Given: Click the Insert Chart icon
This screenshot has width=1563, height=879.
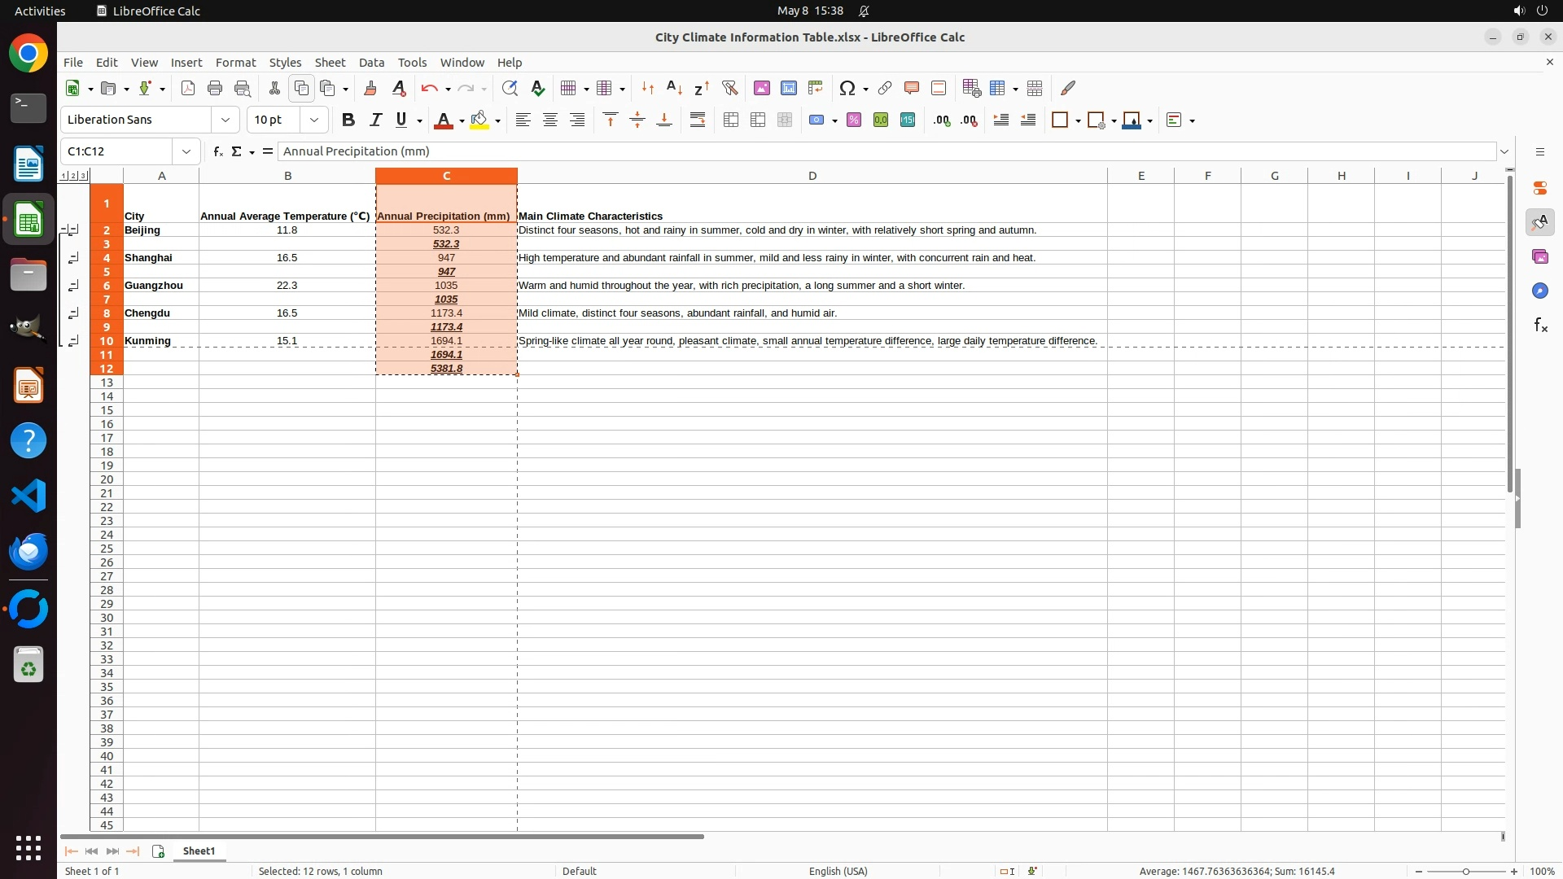Looking at the screenshot, I should (x=788, y=88).
